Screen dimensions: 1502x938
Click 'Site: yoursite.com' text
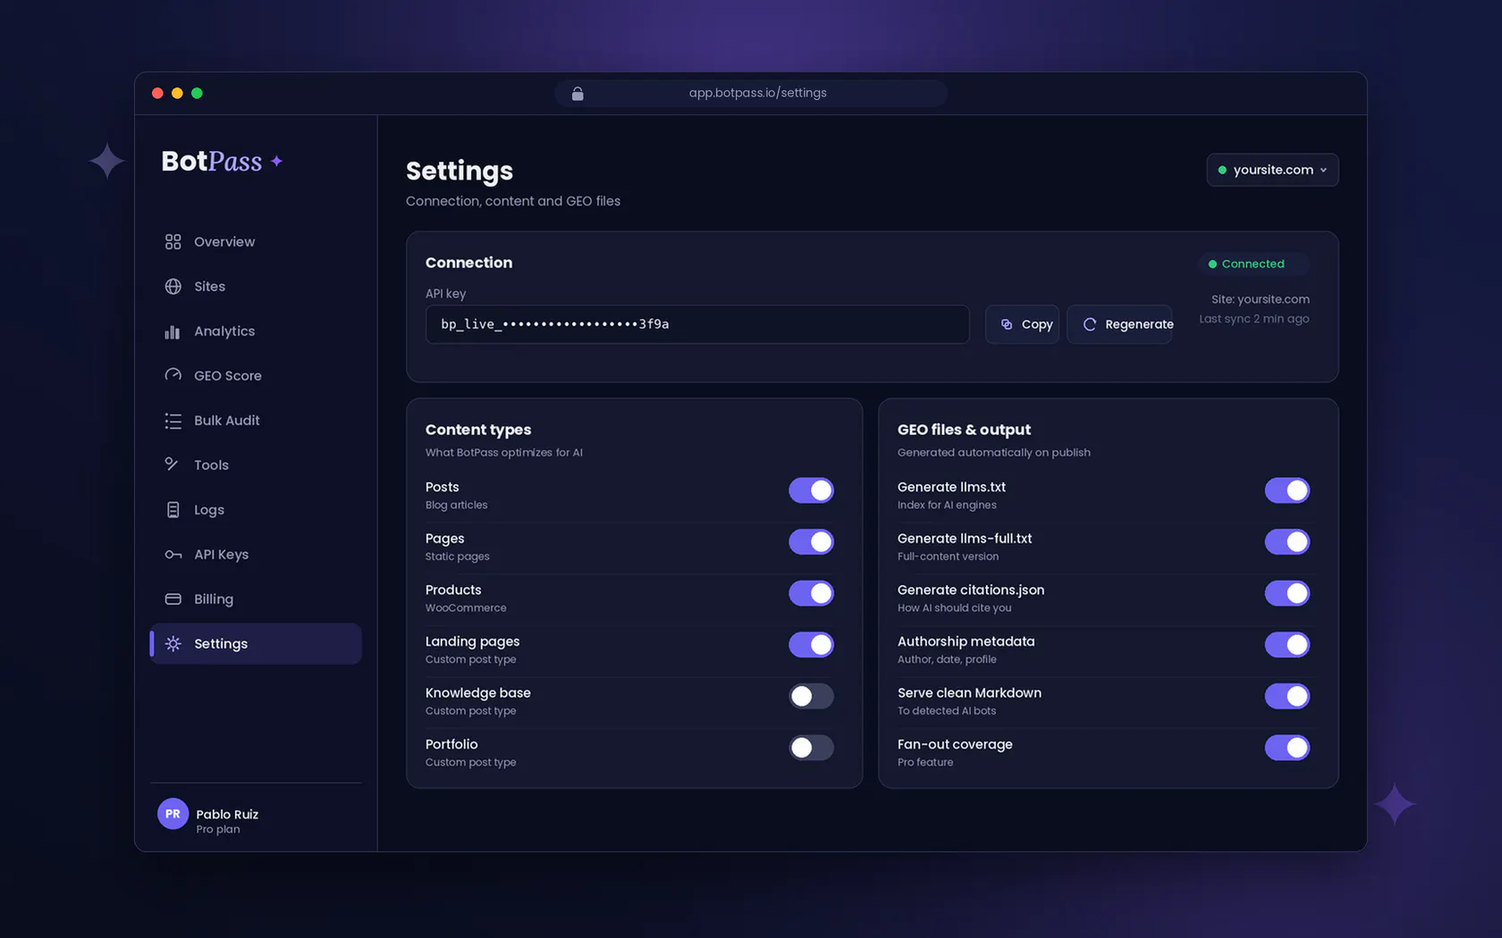tap(1260, 299)
